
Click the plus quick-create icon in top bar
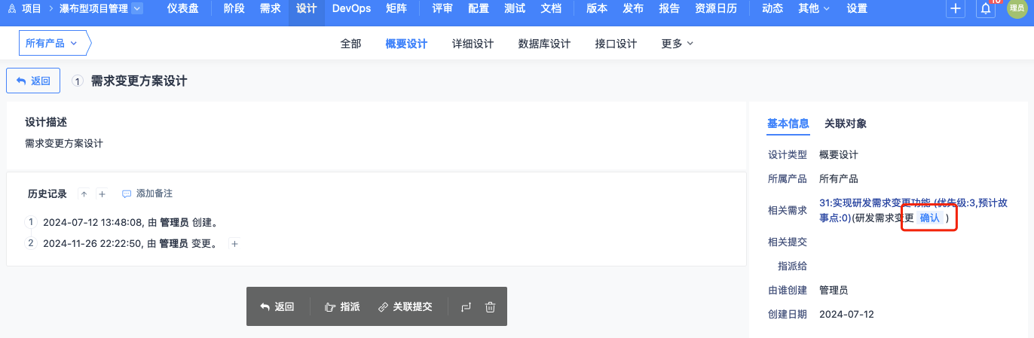pos(956,9)
